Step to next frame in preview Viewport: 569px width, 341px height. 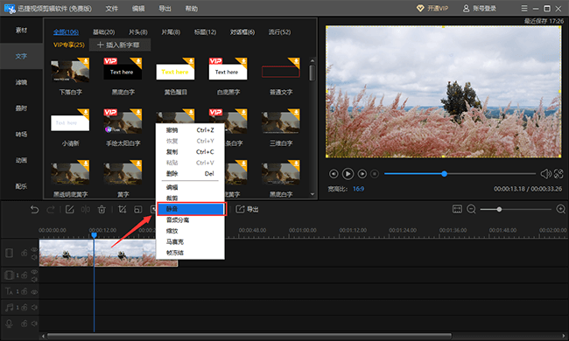362,174
